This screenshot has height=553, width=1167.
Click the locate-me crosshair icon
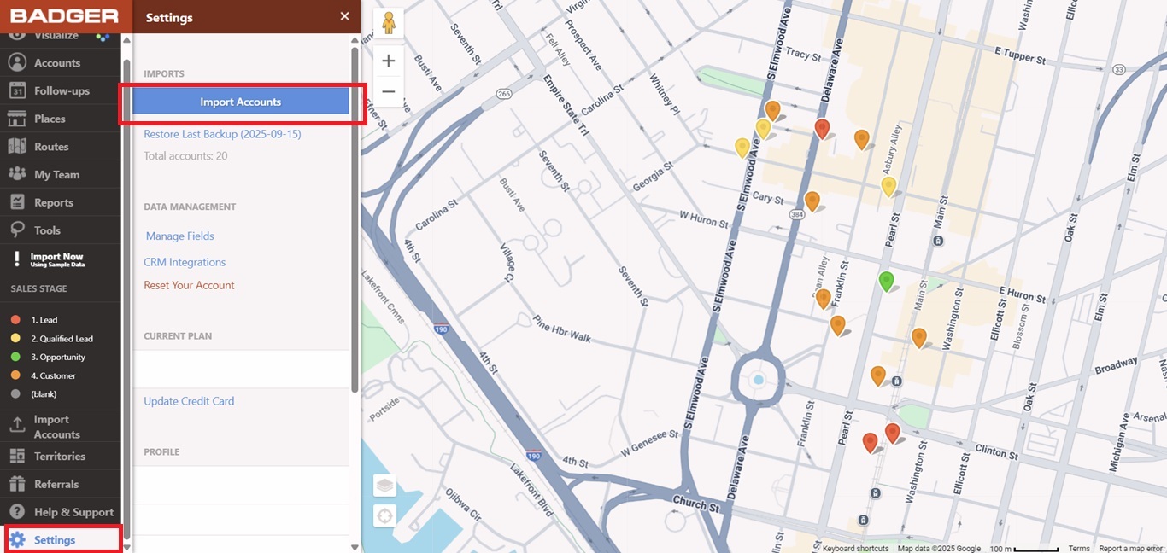point(385,515)
